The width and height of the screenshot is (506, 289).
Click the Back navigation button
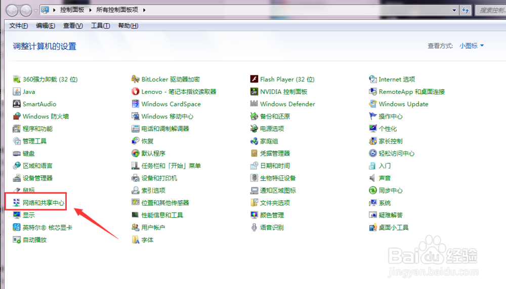[x=12, y=10]
